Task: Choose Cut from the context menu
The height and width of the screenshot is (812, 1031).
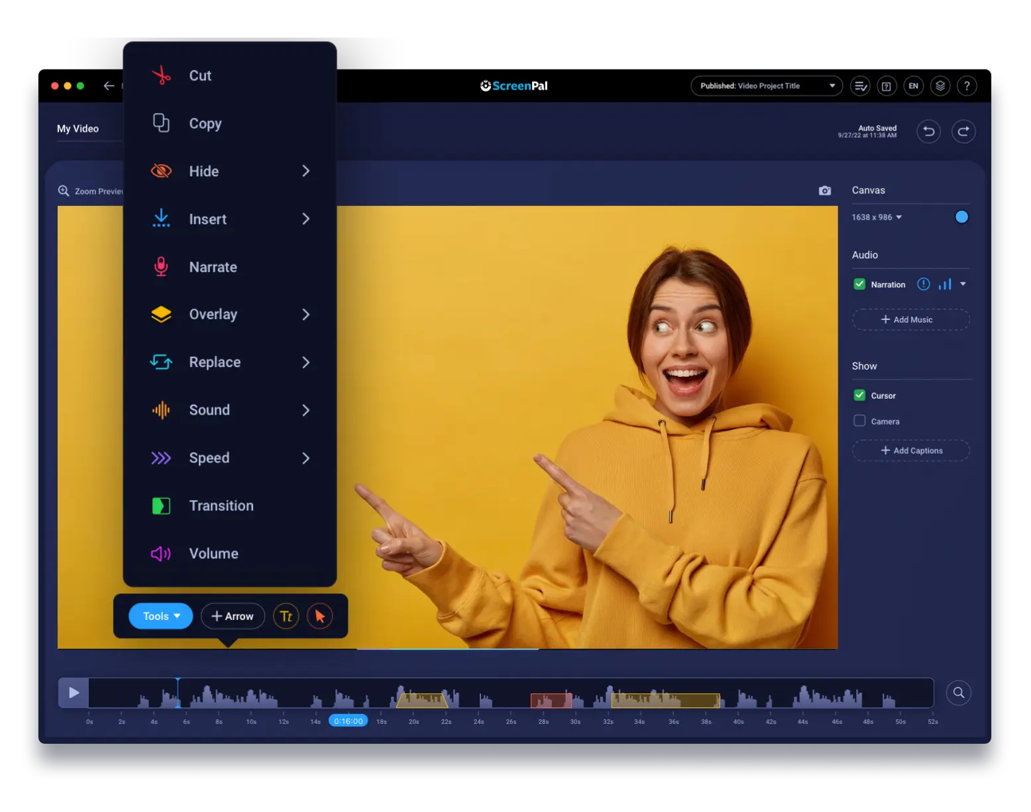Action: pyautogui.click(x=199, y=76)
